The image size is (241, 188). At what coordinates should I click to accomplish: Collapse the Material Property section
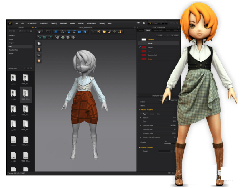click(139, 110)
